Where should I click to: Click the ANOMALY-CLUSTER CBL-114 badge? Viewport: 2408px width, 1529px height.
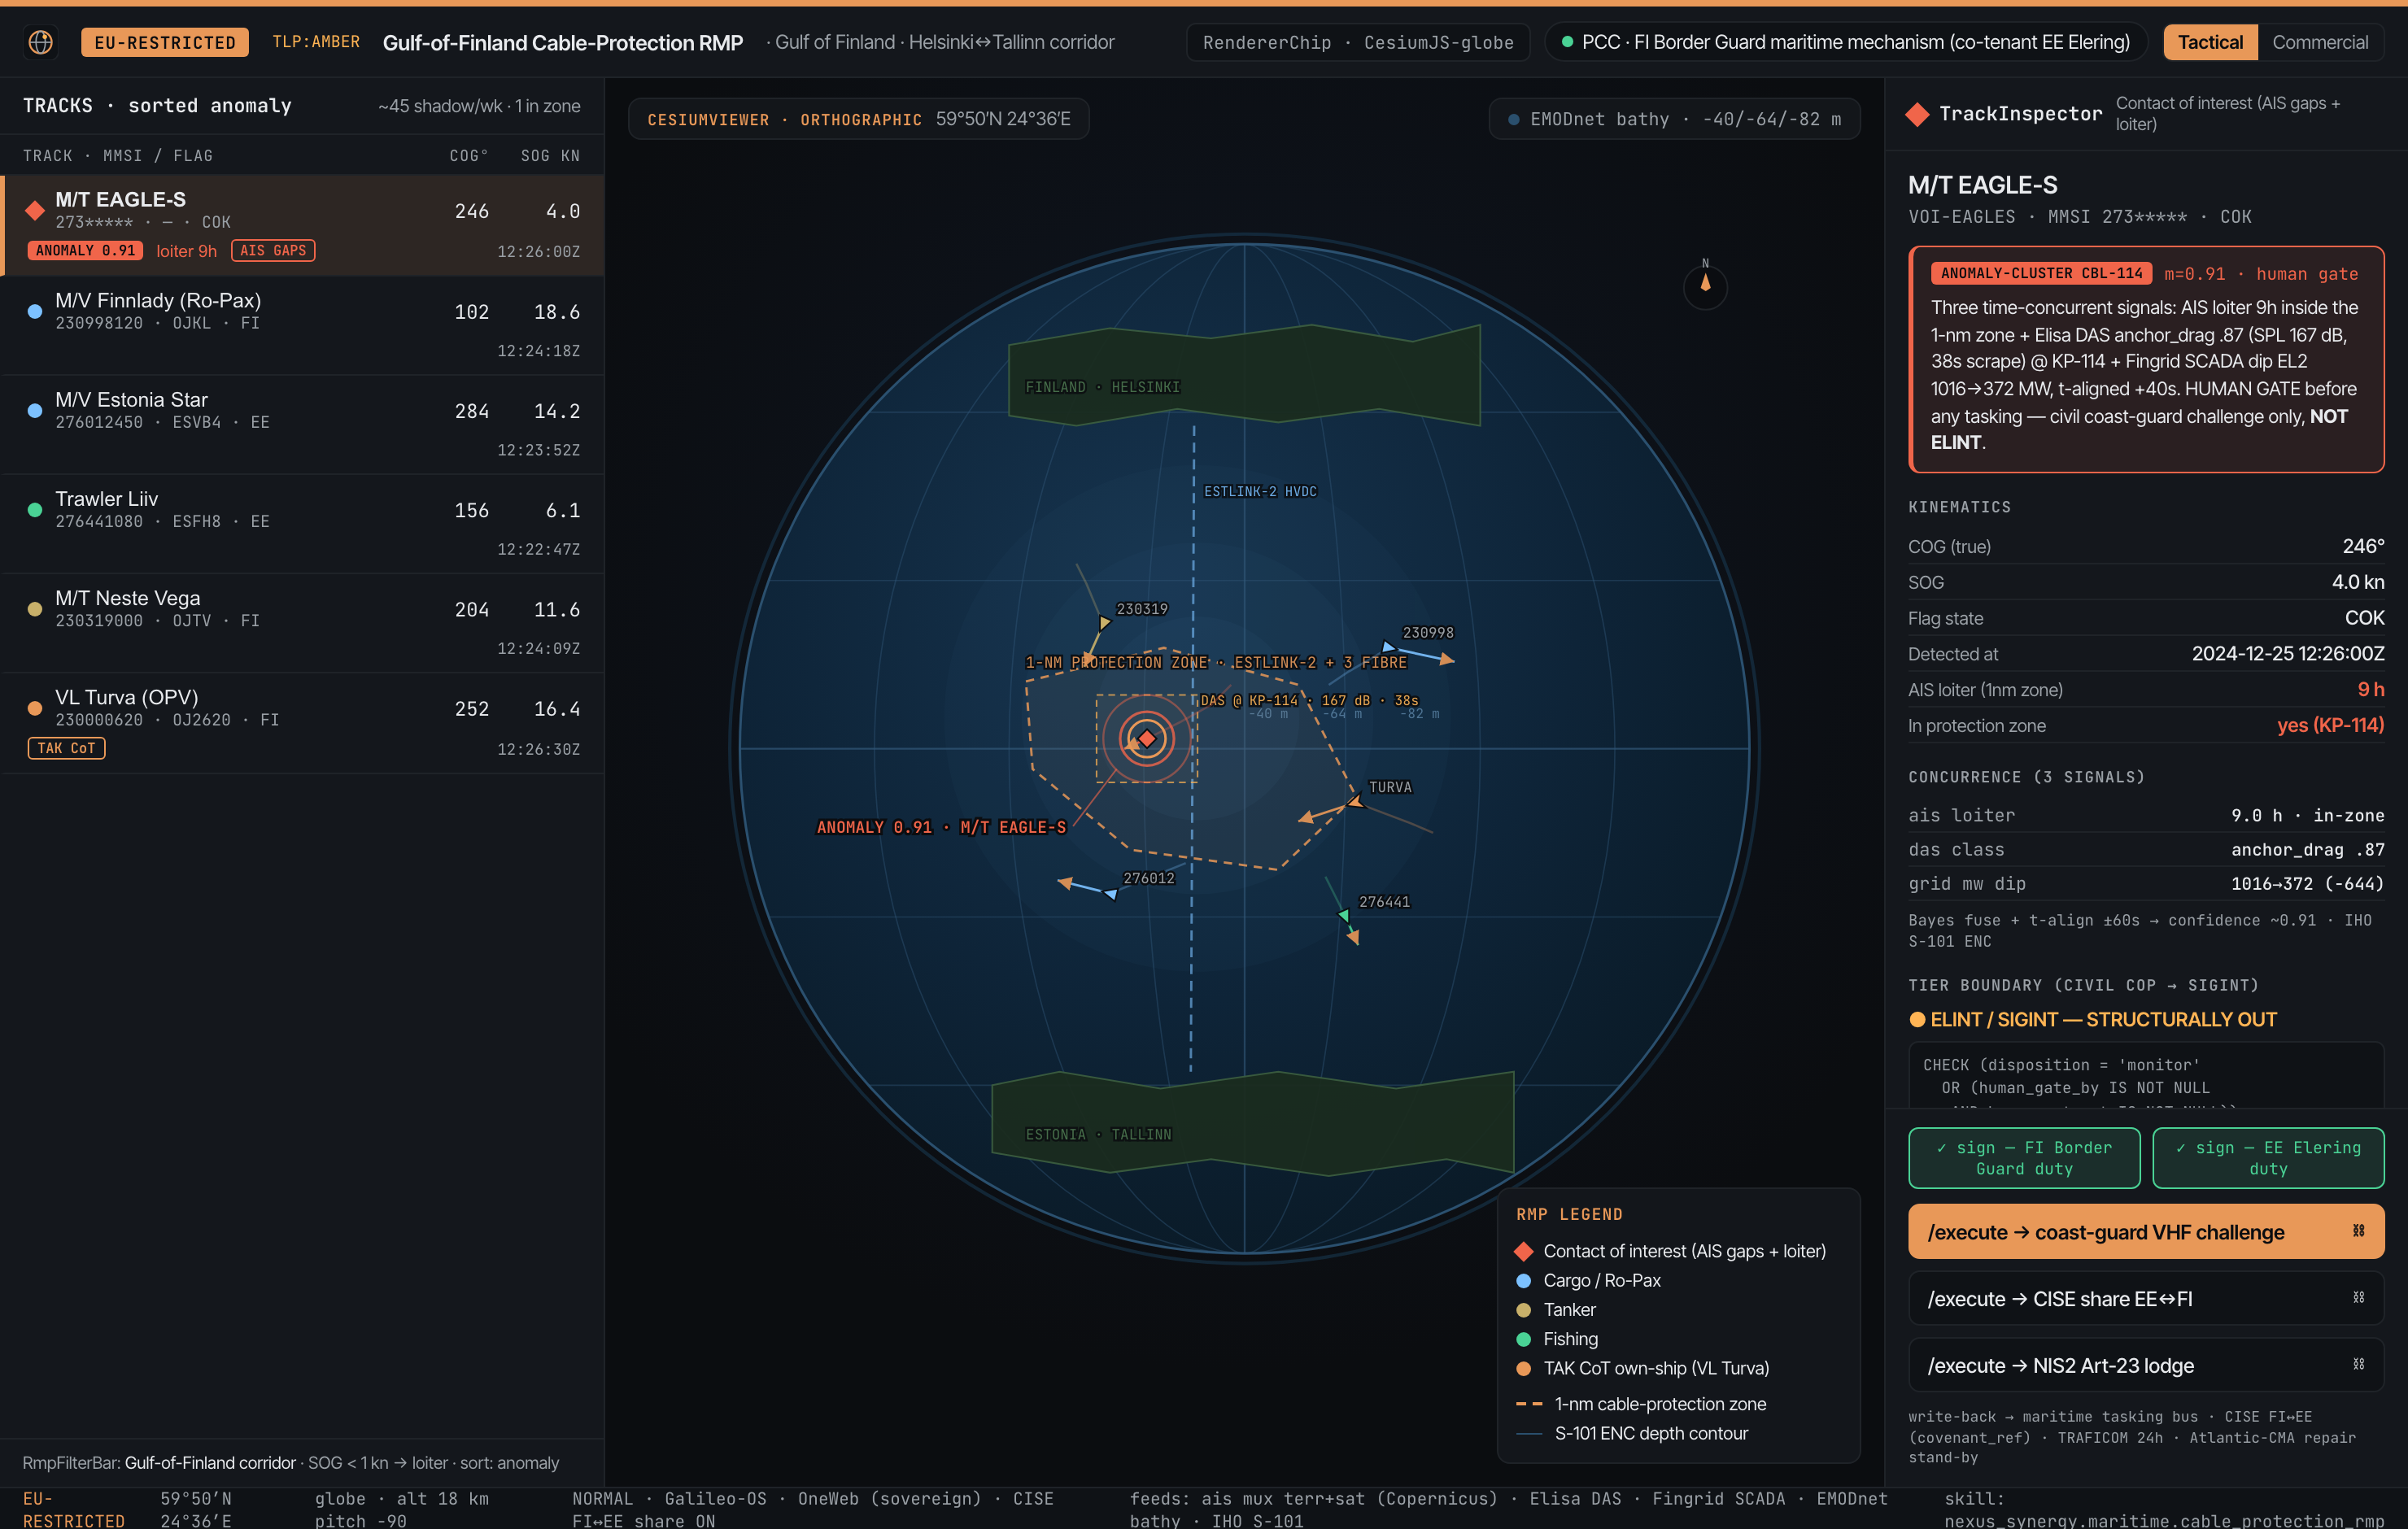(x=2041, y=274)
